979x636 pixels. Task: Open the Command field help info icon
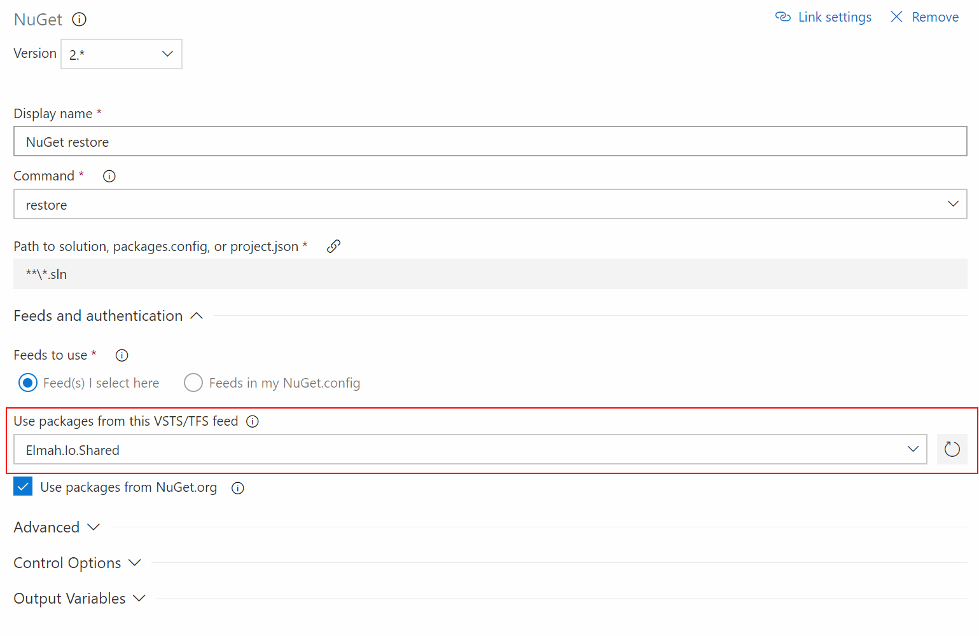(109, 176)
